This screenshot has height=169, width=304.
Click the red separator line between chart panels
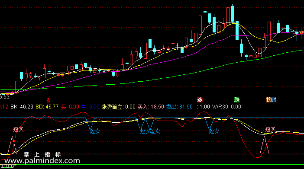pos(152,103)
